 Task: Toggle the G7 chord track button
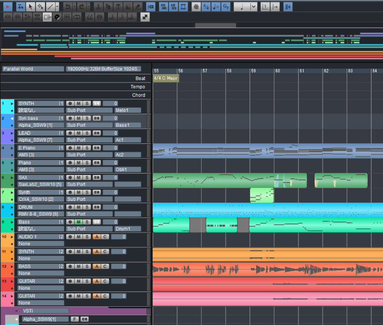pos(225,7)
